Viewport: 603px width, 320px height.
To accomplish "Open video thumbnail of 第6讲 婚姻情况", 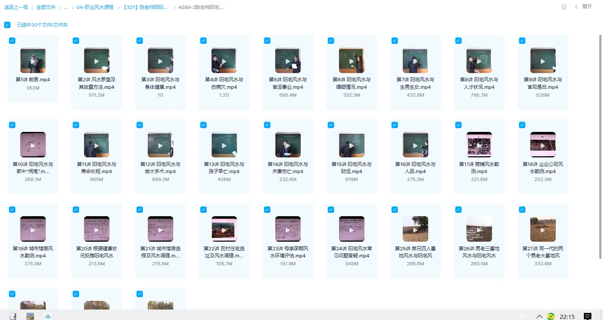I will pyautogui.click(x=352, y=60).
